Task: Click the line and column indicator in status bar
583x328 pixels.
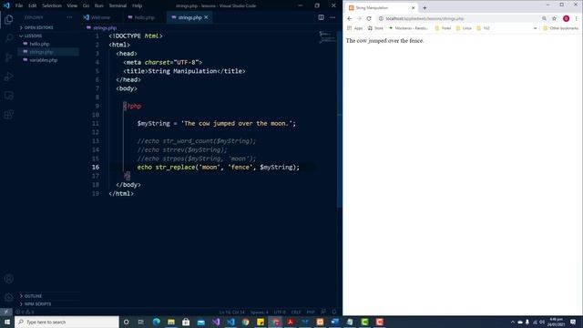Action: [231, 312]
